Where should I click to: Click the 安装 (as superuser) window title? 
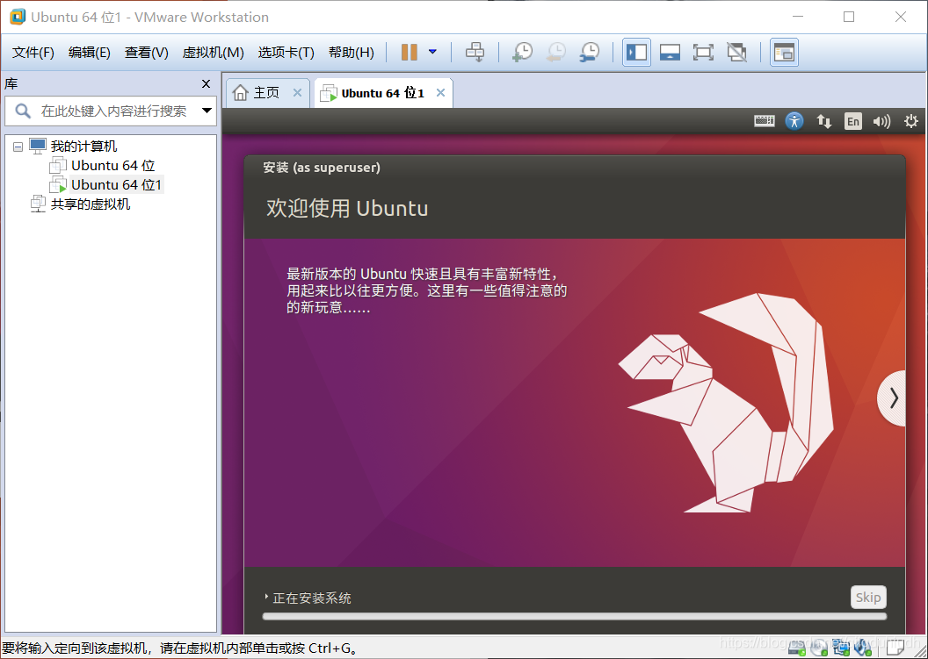pyautogui.click(x=322, y=168)
